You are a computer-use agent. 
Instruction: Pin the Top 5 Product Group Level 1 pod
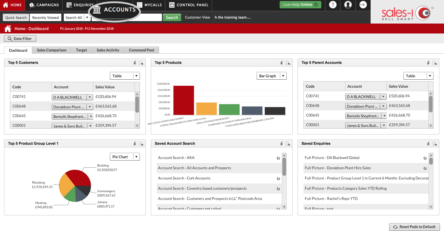(x=135, y=143)
